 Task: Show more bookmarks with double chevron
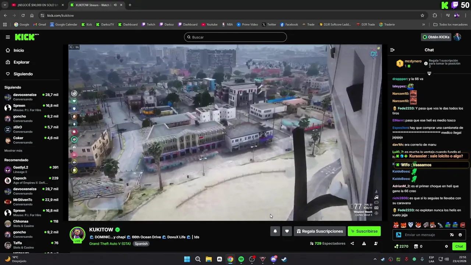[x=424, y=25]
